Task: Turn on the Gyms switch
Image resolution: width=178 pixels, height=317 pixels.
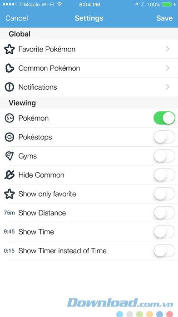Action: (x=164, y=156)
